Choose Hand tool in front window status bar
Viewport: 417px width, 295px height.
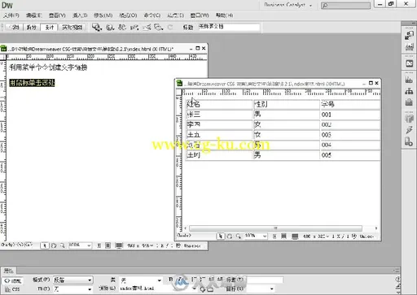point(230,236)
